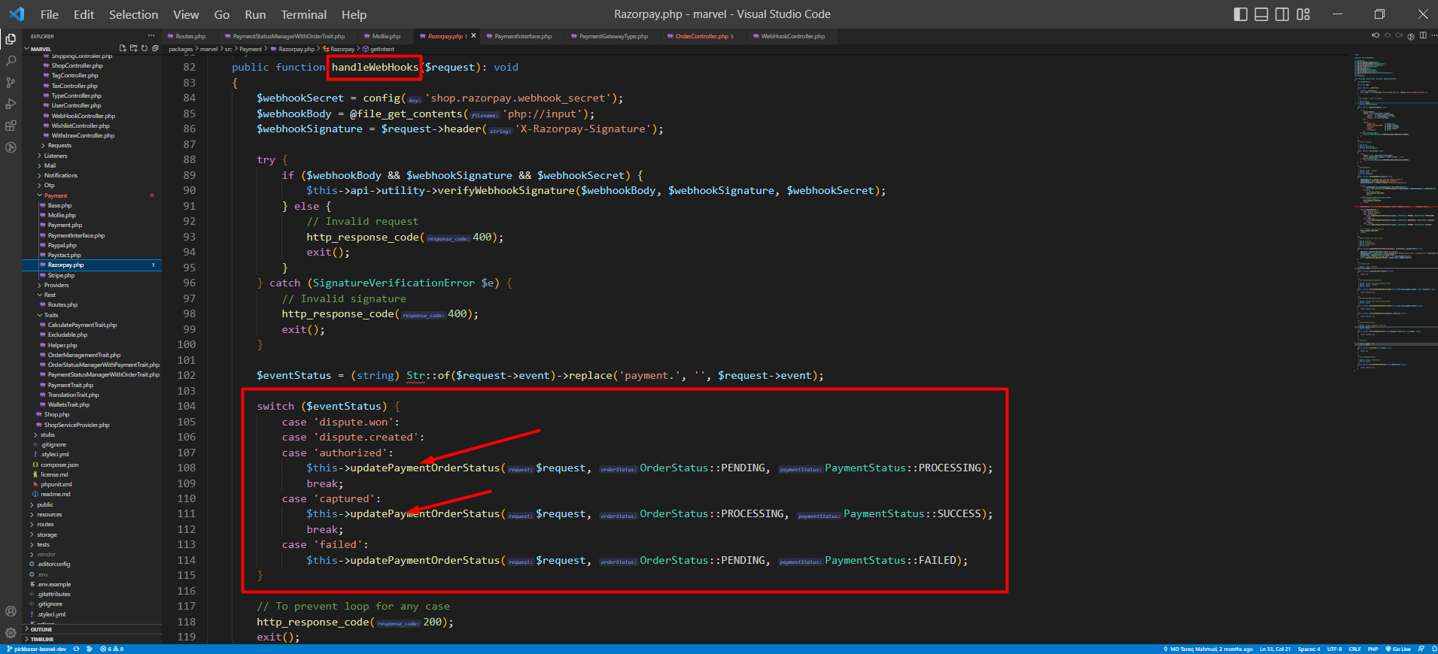Click the feedback icon in status bar

(1421, 649)
